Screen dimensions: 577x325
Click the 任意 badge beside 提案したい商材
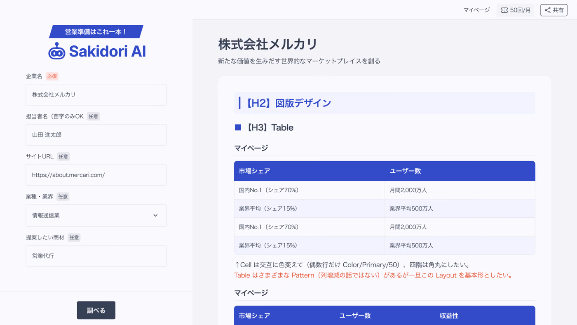coord(74,238)
